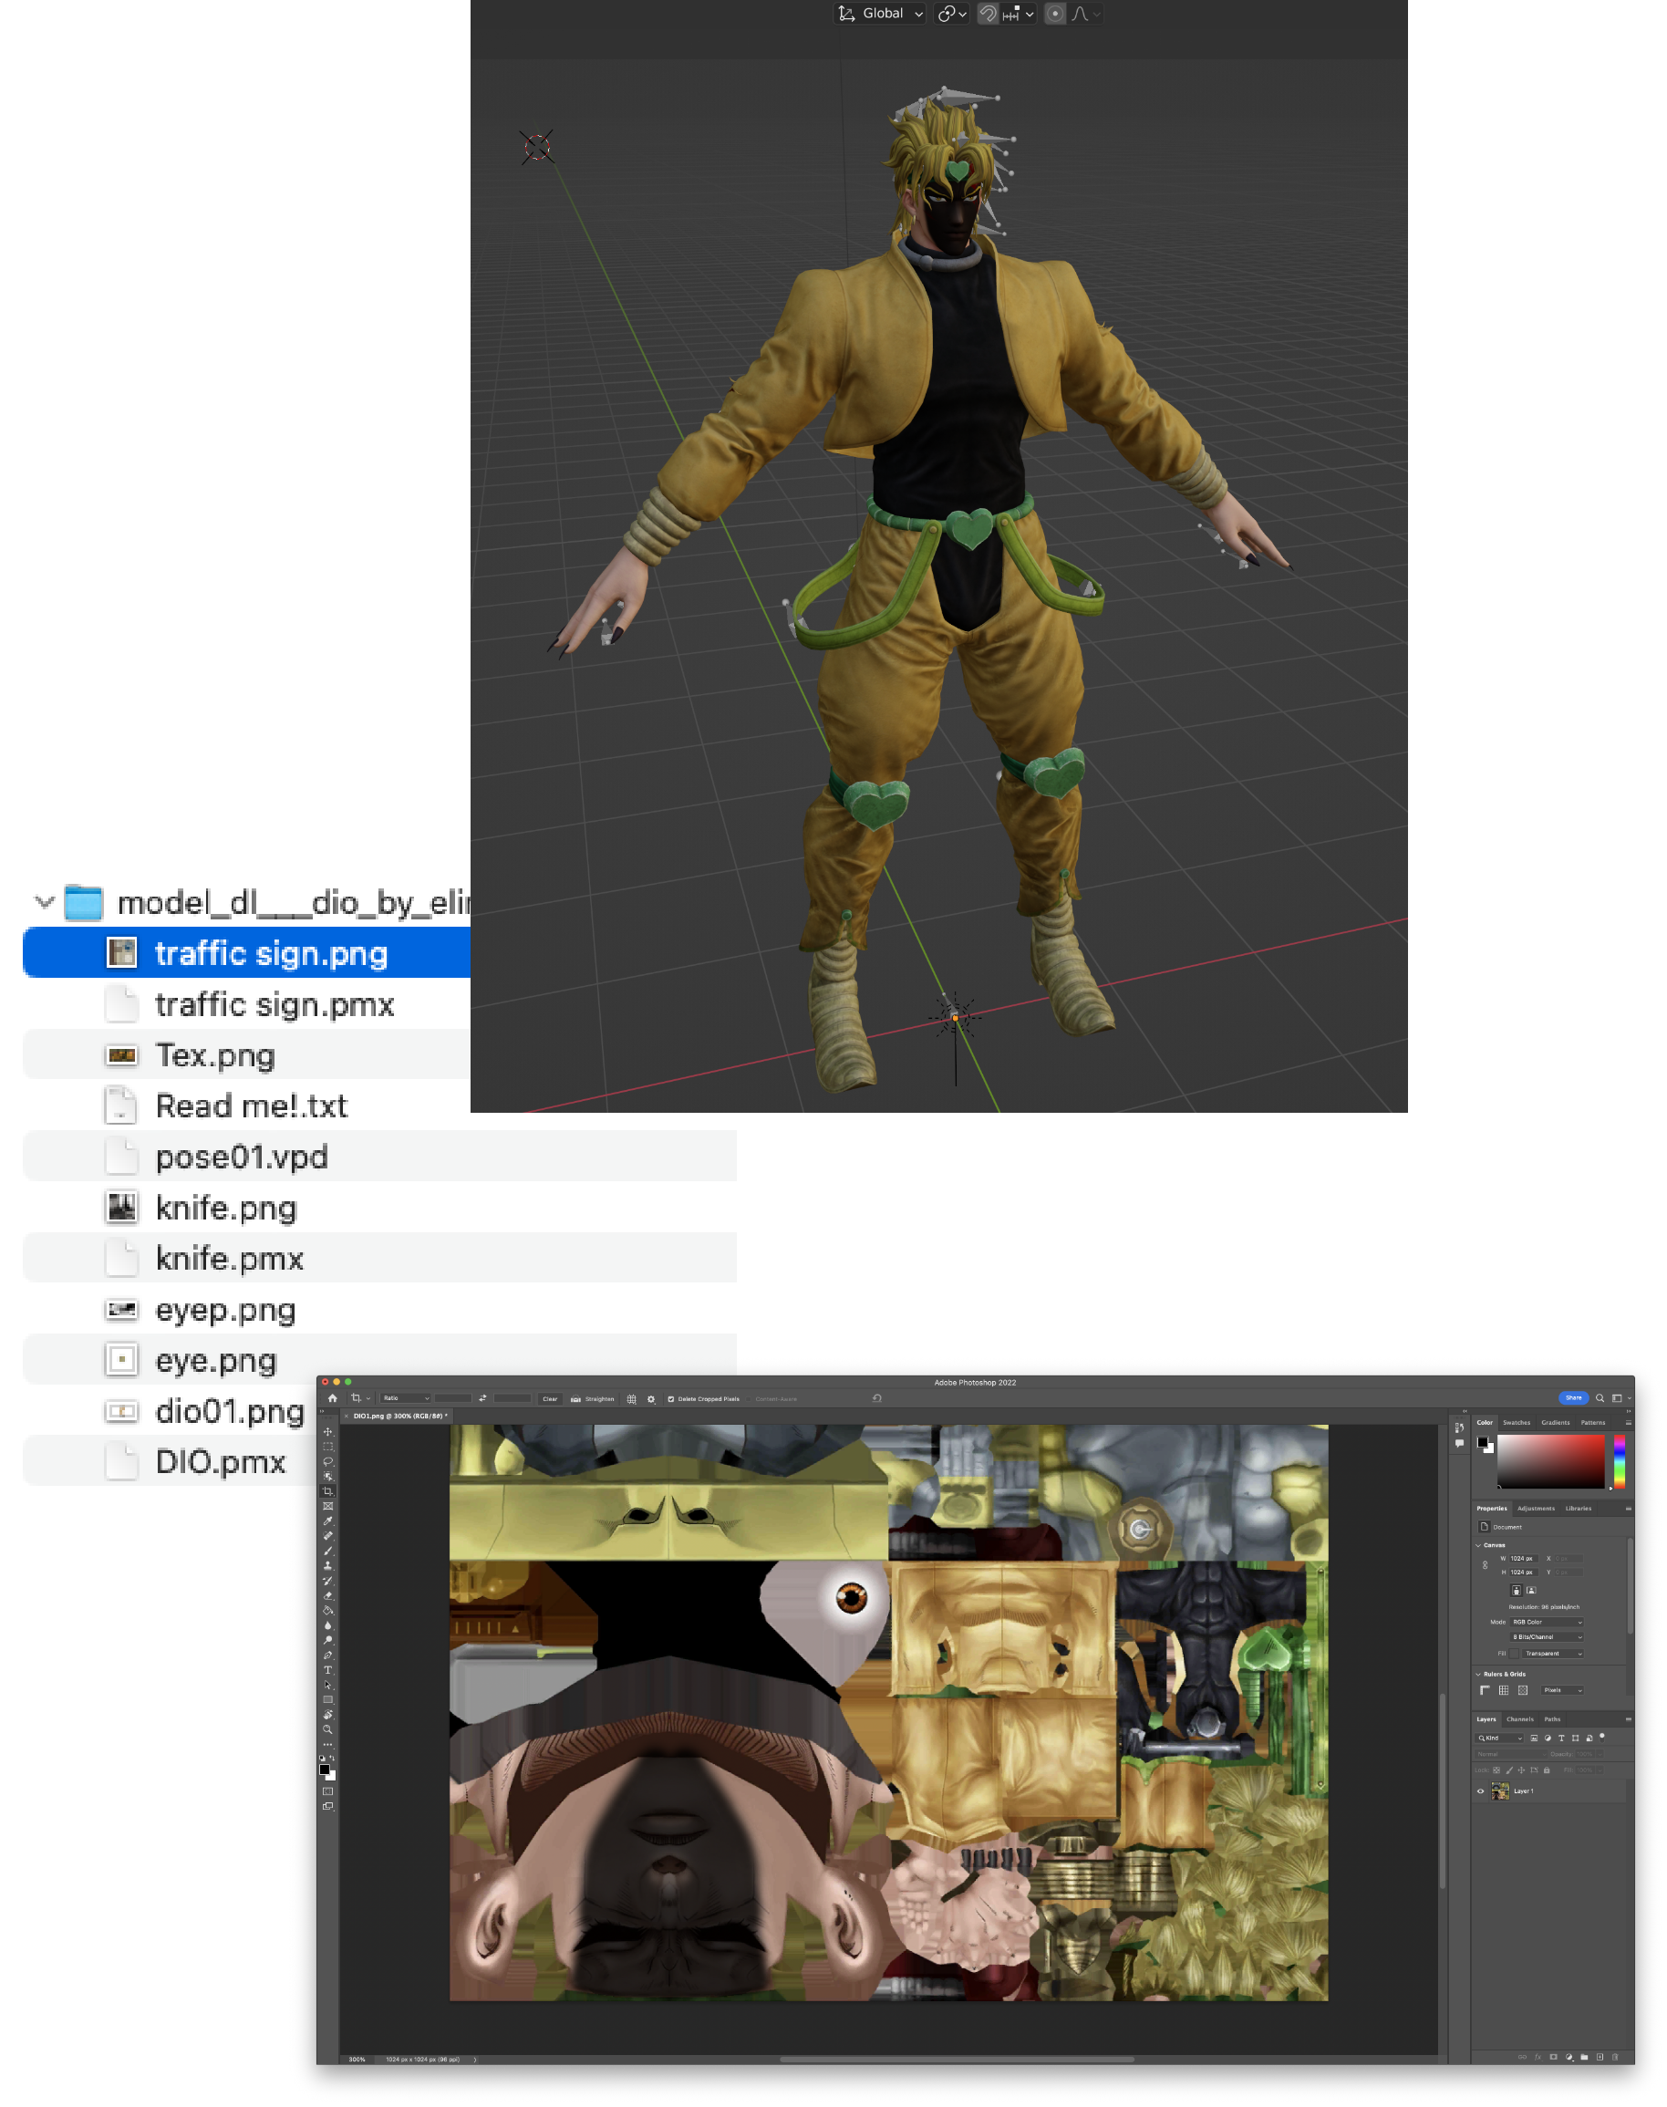Open the Comments panel icon

[x=1460, y=1443]
